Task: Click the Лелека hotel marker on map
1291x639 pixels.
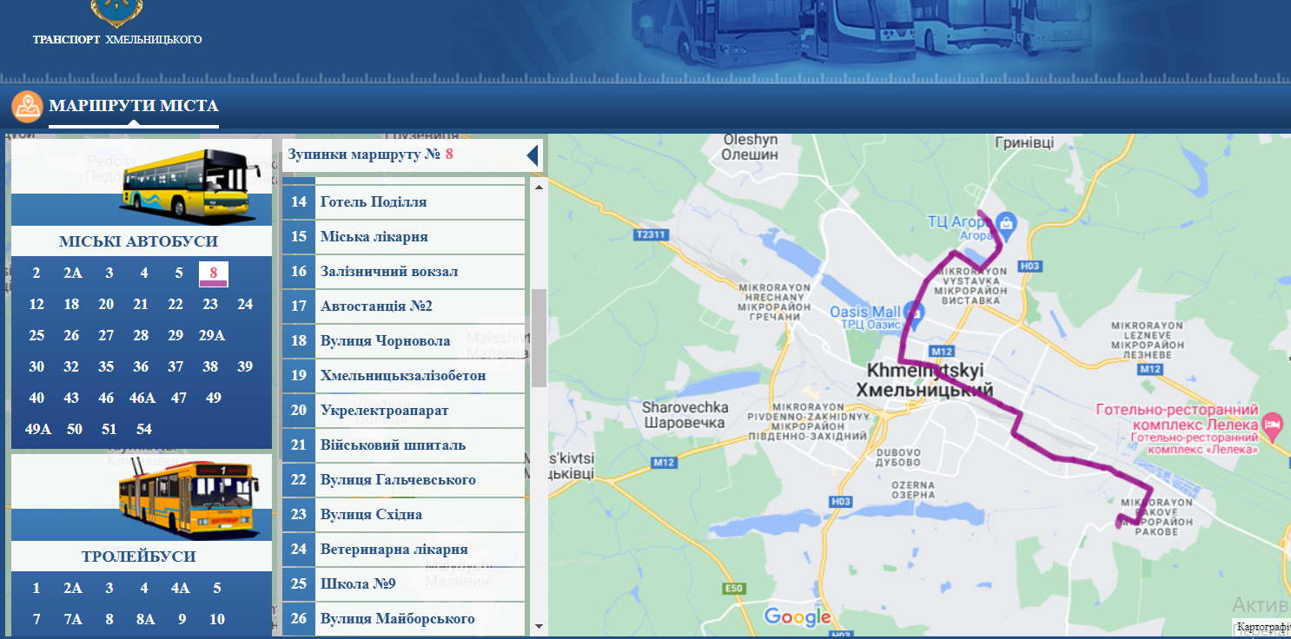Action: (x=1272, y=425)
